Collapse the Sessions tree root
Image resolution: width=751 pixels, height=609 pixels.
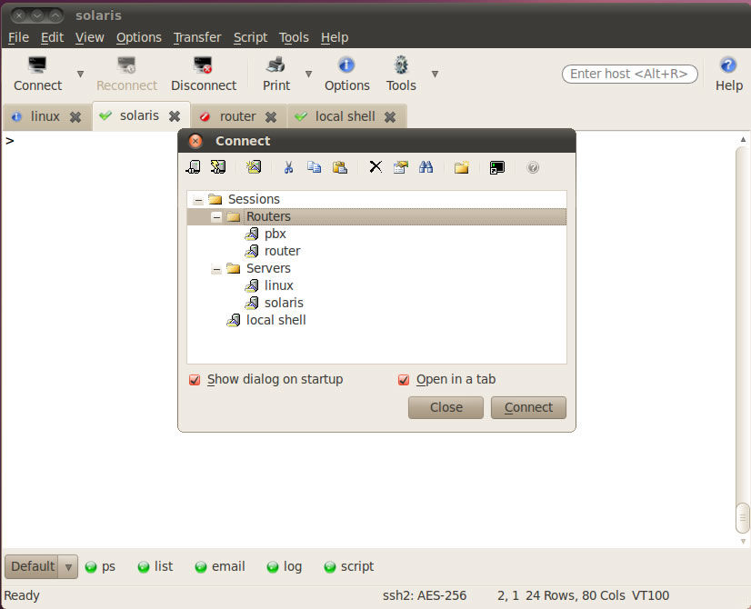198,200
